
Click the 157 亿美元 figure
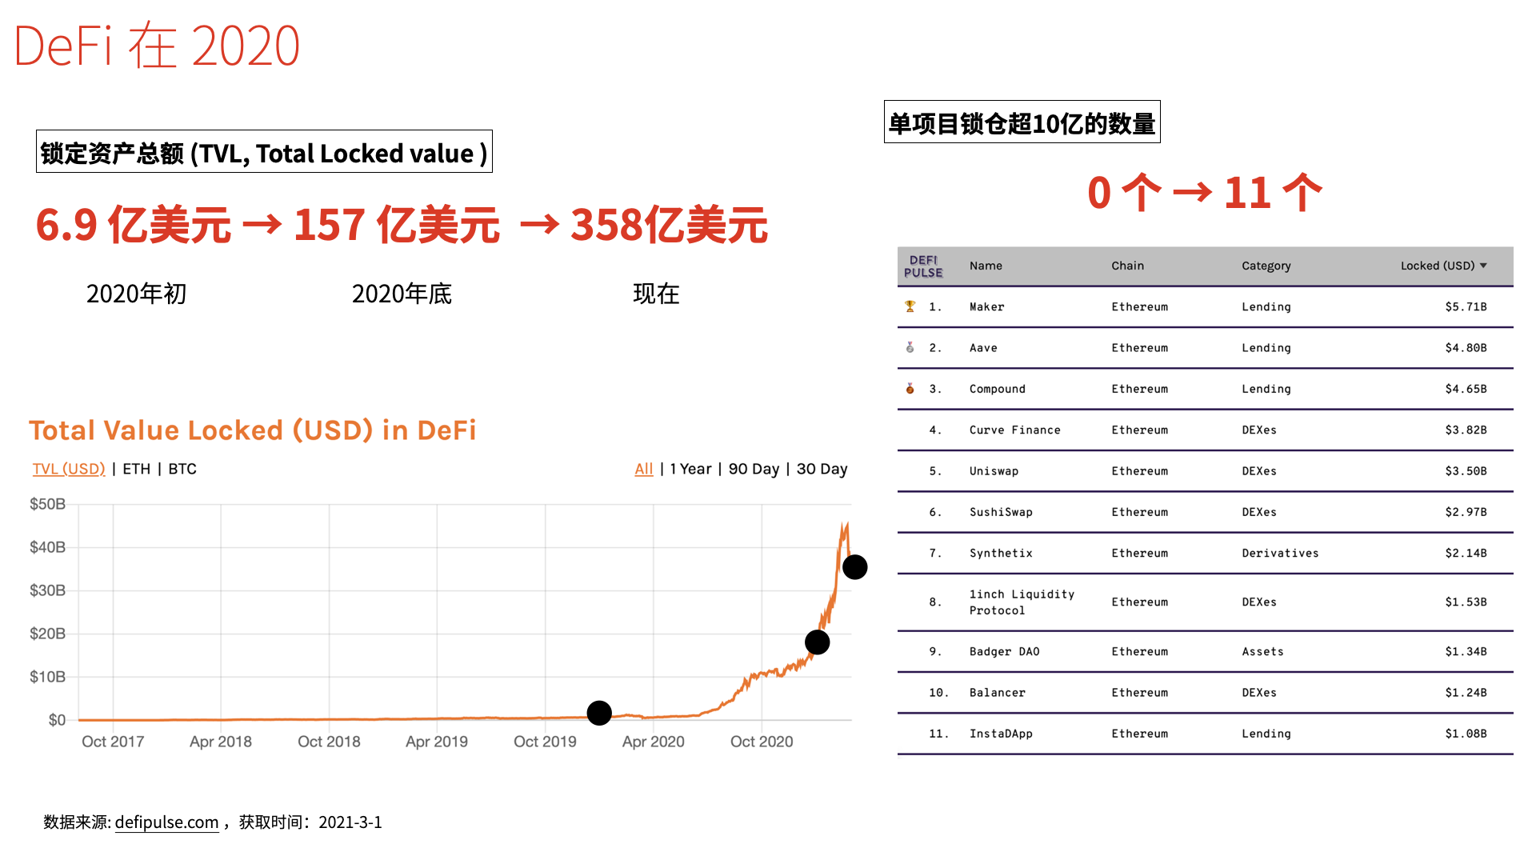tap(397, 225)
